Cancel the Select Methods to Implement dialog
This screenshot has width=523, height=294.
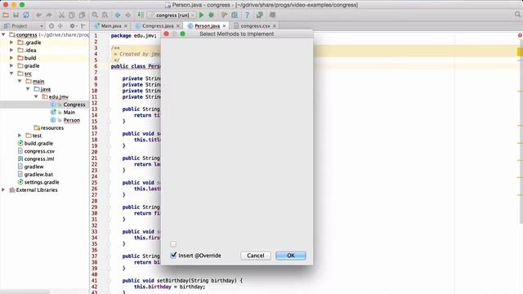[x=256, y=256]
